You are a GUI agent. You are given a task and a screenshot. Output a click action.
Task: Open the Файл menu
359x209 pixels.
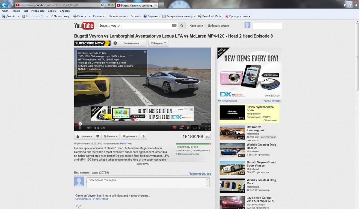pos(5,11)
